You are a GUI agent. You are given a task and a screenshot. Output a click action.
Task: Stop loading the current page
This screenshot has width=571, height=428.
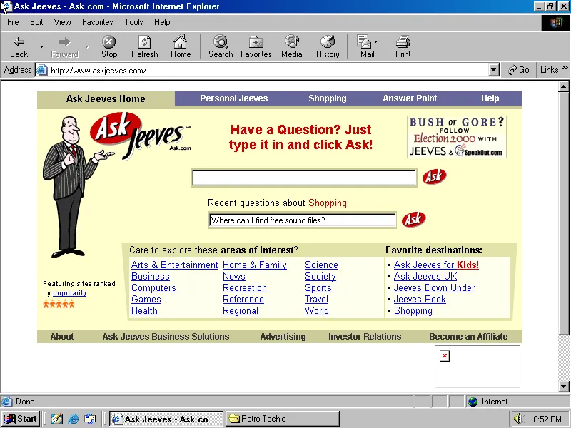tap(109, 46)
